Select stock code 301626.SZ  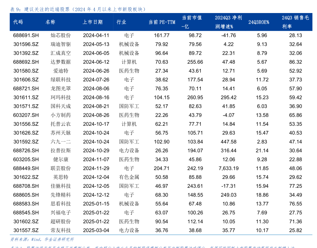[26, 133]
